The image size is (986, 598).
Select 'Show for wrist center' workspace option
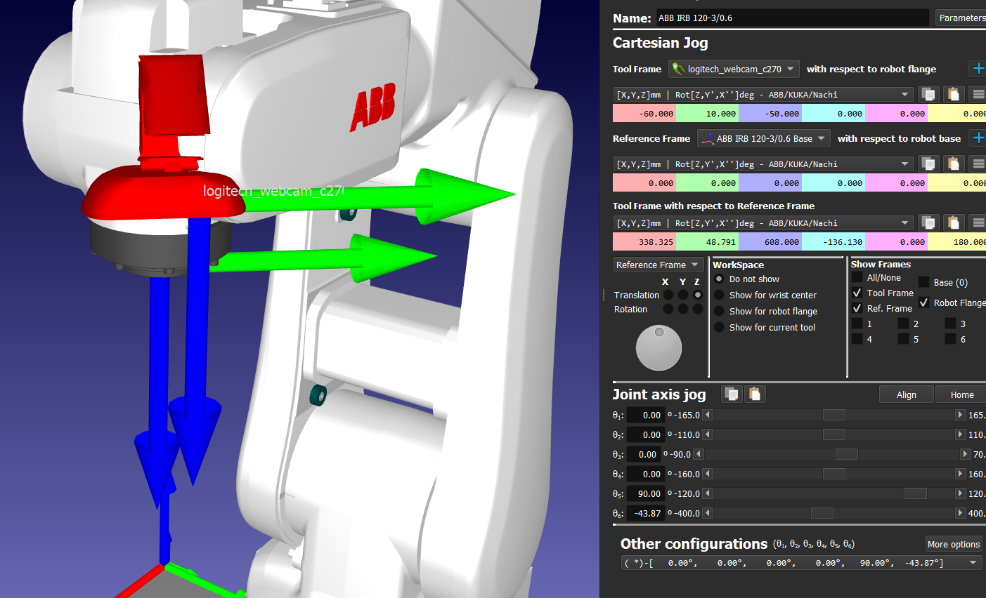pos(719,295)
